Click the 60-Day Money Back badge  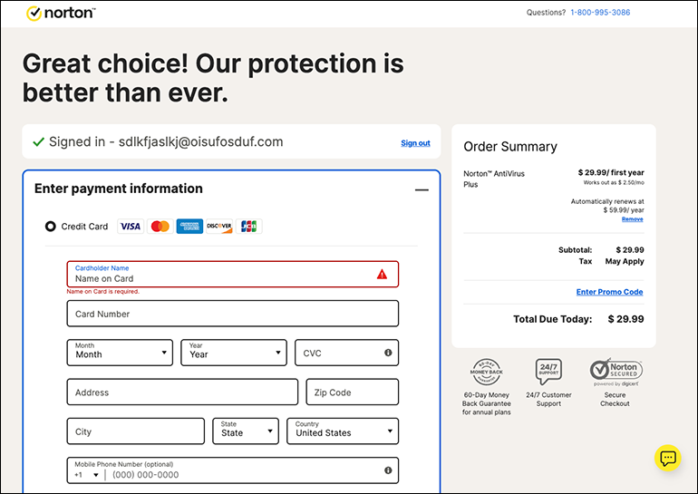[x=487, y=372]
